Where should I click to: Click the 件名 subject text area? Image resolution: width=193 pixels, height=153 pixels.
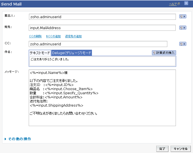coord(102,61)
